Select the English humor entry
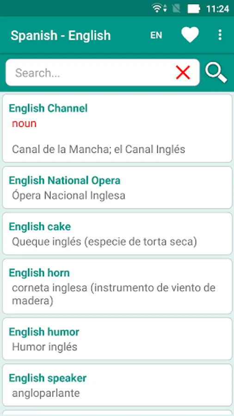This screenshot has height=416, width=234. point(117,338)
